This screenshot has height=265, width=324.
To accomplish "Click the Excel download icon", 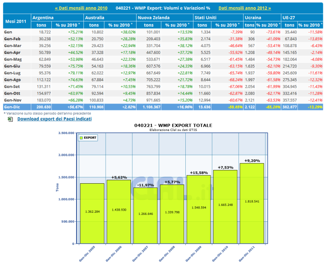I will point(10,119).
